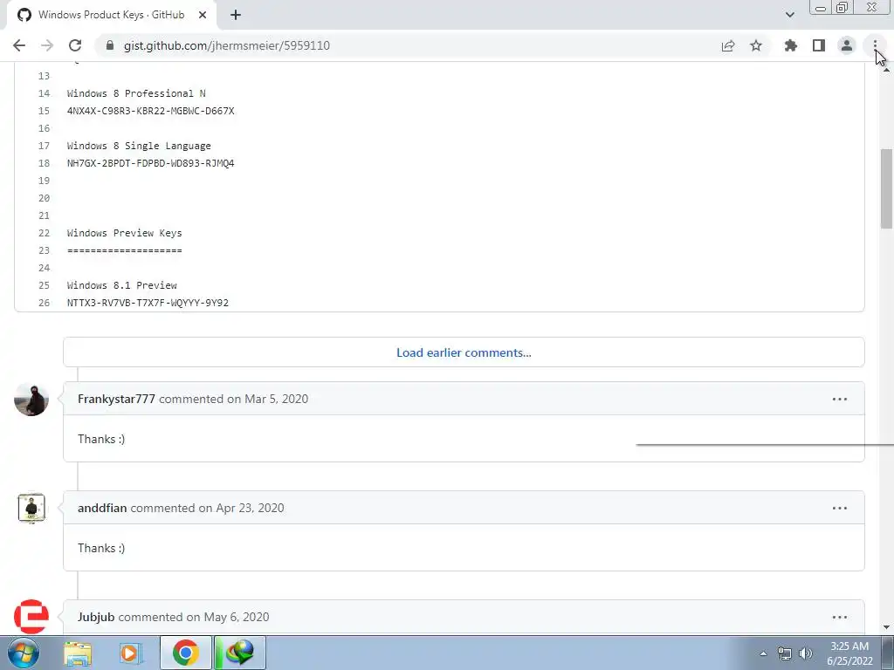The height and width of the screenshot is (670, 894).
Task: Open a new browser tab
Action: [236, 15]
